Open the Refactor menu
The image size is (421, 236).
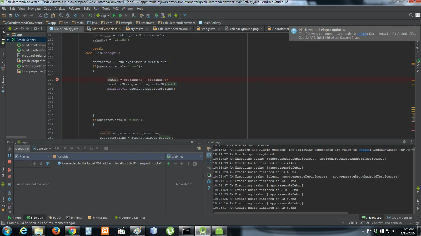pos(74,9)
